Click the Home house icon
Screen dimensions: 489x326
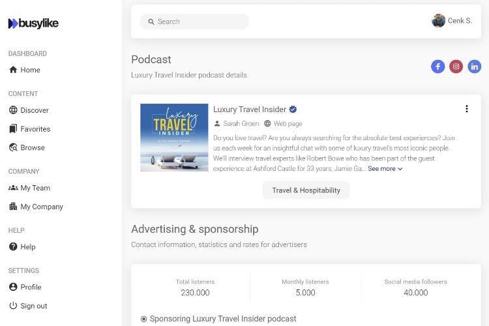[13, 70]
